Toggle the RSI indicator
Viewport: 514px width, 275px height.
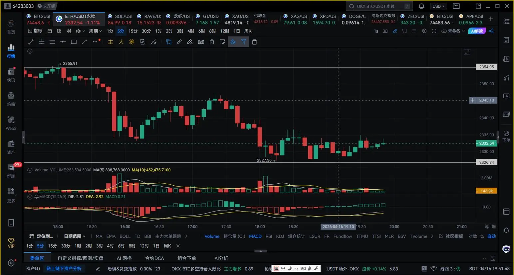pyautogui.click(x=269, y=236)
